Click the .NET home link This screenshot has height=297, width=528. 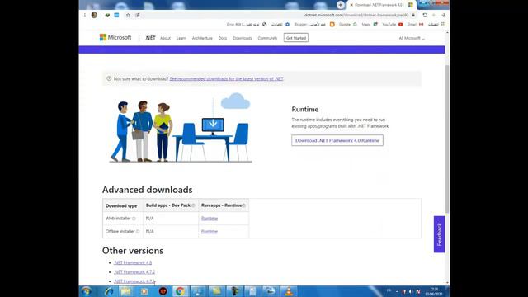coord(150,38)
